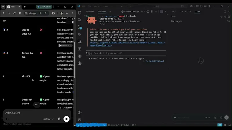Open the In MARKETING.md link in the terminal
Viewport: 232px width, 130px height.
click(x=155, y=61)
